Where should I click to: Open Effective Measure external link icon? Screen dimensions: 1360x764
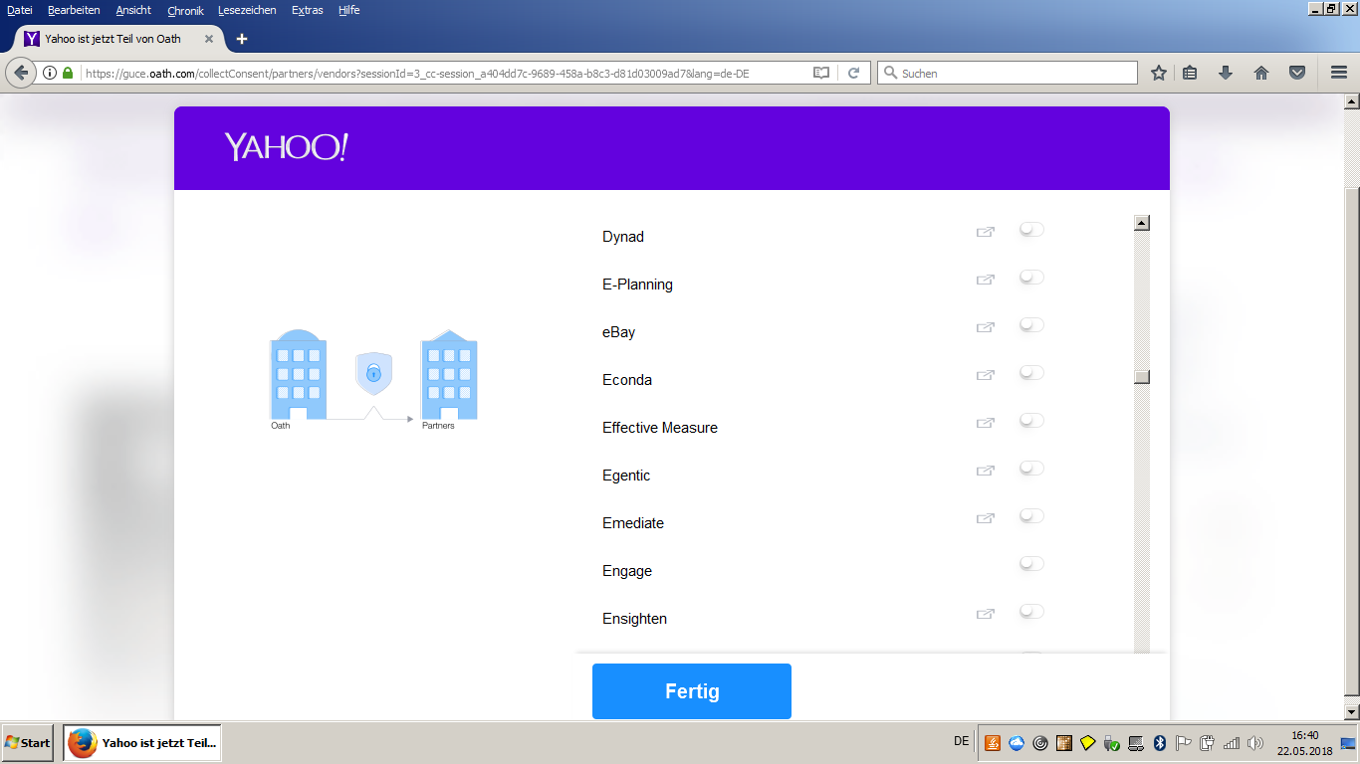[x=986, y=423]
